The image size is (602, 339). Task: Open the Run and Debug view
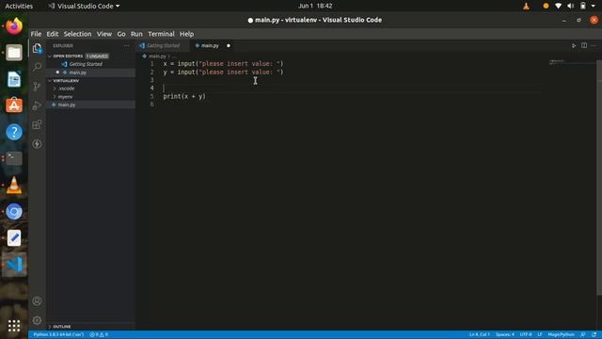point(38,105)
